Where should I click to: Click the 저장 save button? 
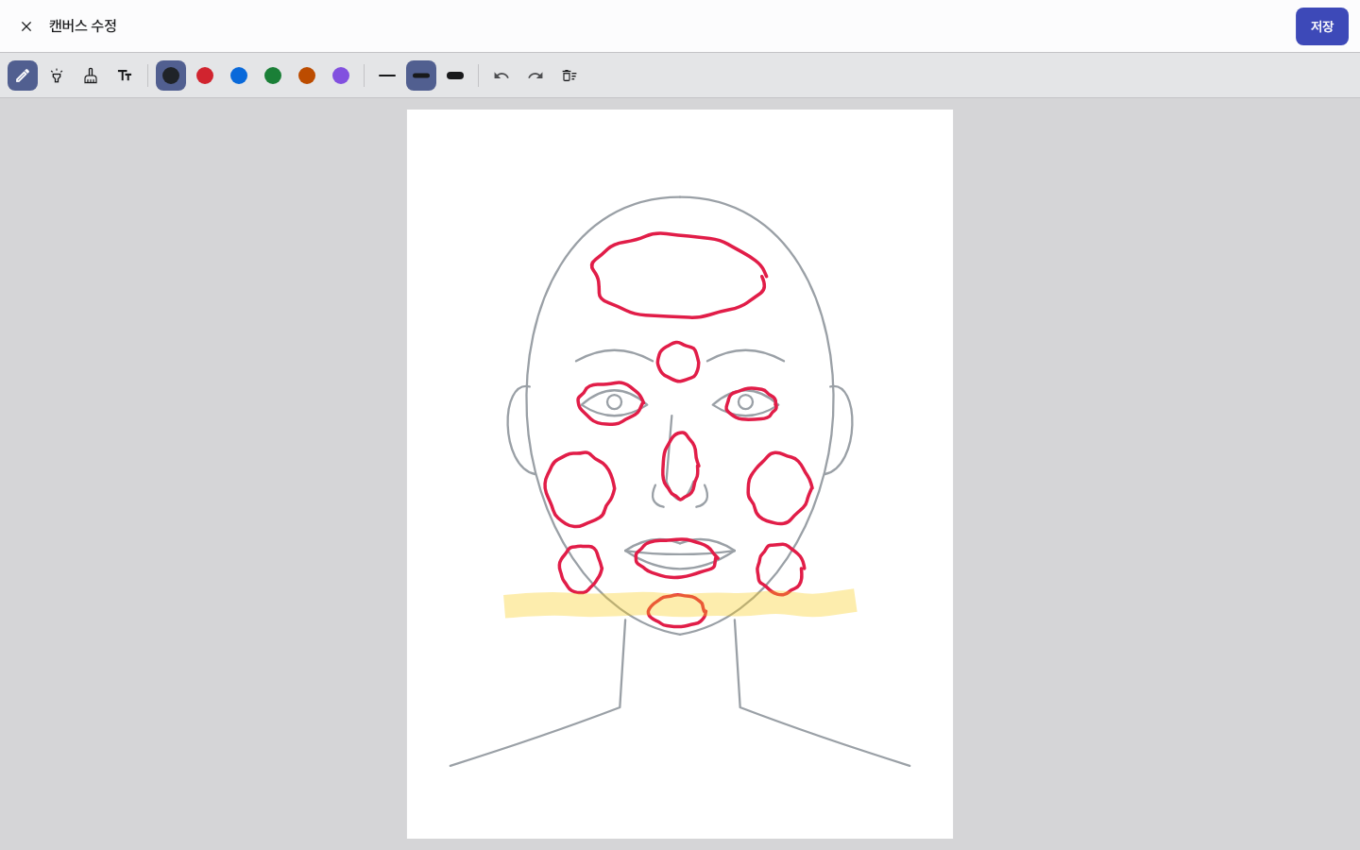click(1322, 26)
